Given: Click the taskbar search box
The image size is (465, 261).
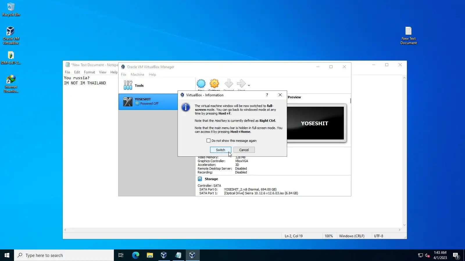Looking at the screenshot, I should 64,255.
